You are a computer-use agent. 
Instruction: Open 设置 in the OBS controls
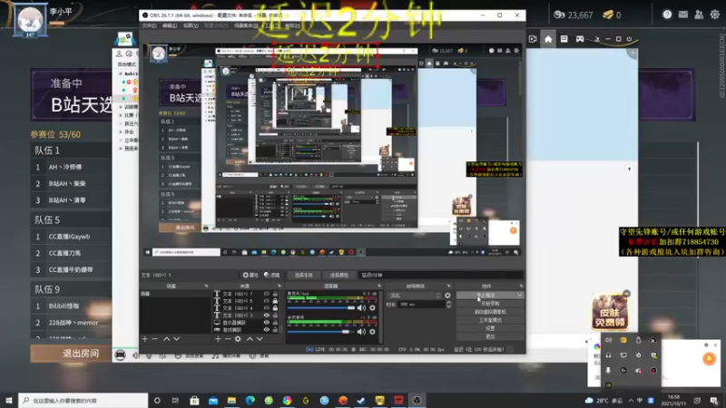pyautogui.click(x=490, y=328)
